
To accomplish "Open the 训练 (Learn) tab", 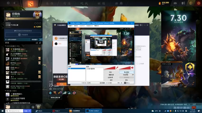I will [102, 3].
